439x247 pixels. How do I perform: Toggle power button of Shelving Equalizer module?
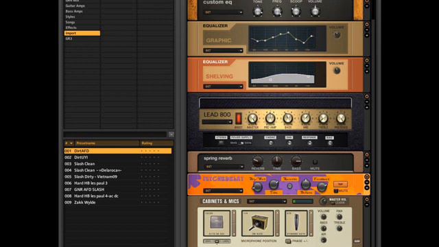coord(367,60)
